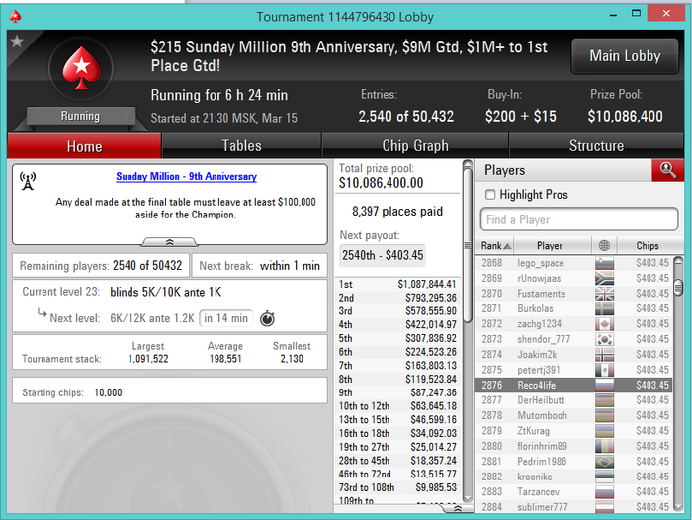Select player row ZtKurag
The image size is (692, 520).
click(573, 431)
